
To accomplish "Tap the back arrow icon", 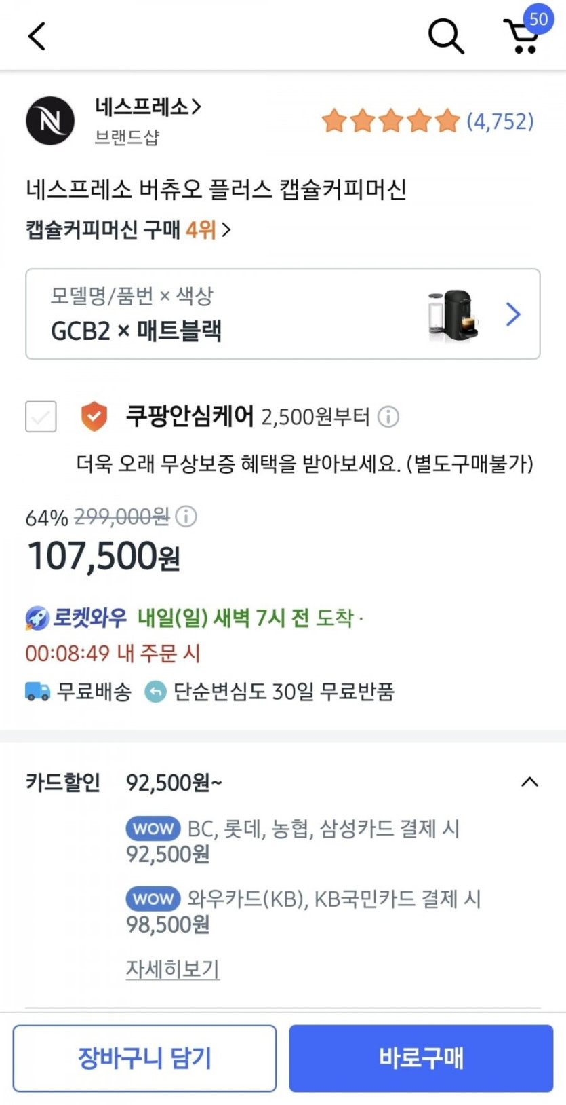I will (37, 36).
